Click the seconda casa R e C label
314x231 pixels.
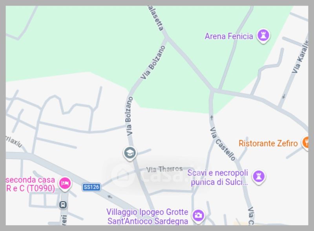[30, 184]
